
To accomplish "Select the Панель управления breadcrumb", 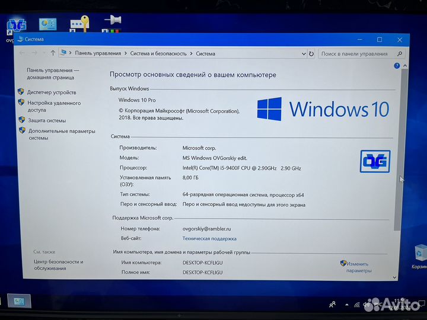I will tap(98, 53).
